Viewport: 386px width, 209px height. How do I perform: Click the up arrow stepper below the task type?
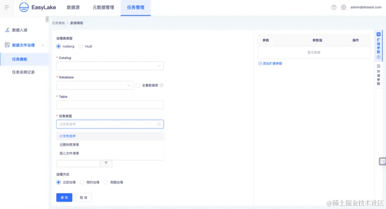click(x=106, y=163)
